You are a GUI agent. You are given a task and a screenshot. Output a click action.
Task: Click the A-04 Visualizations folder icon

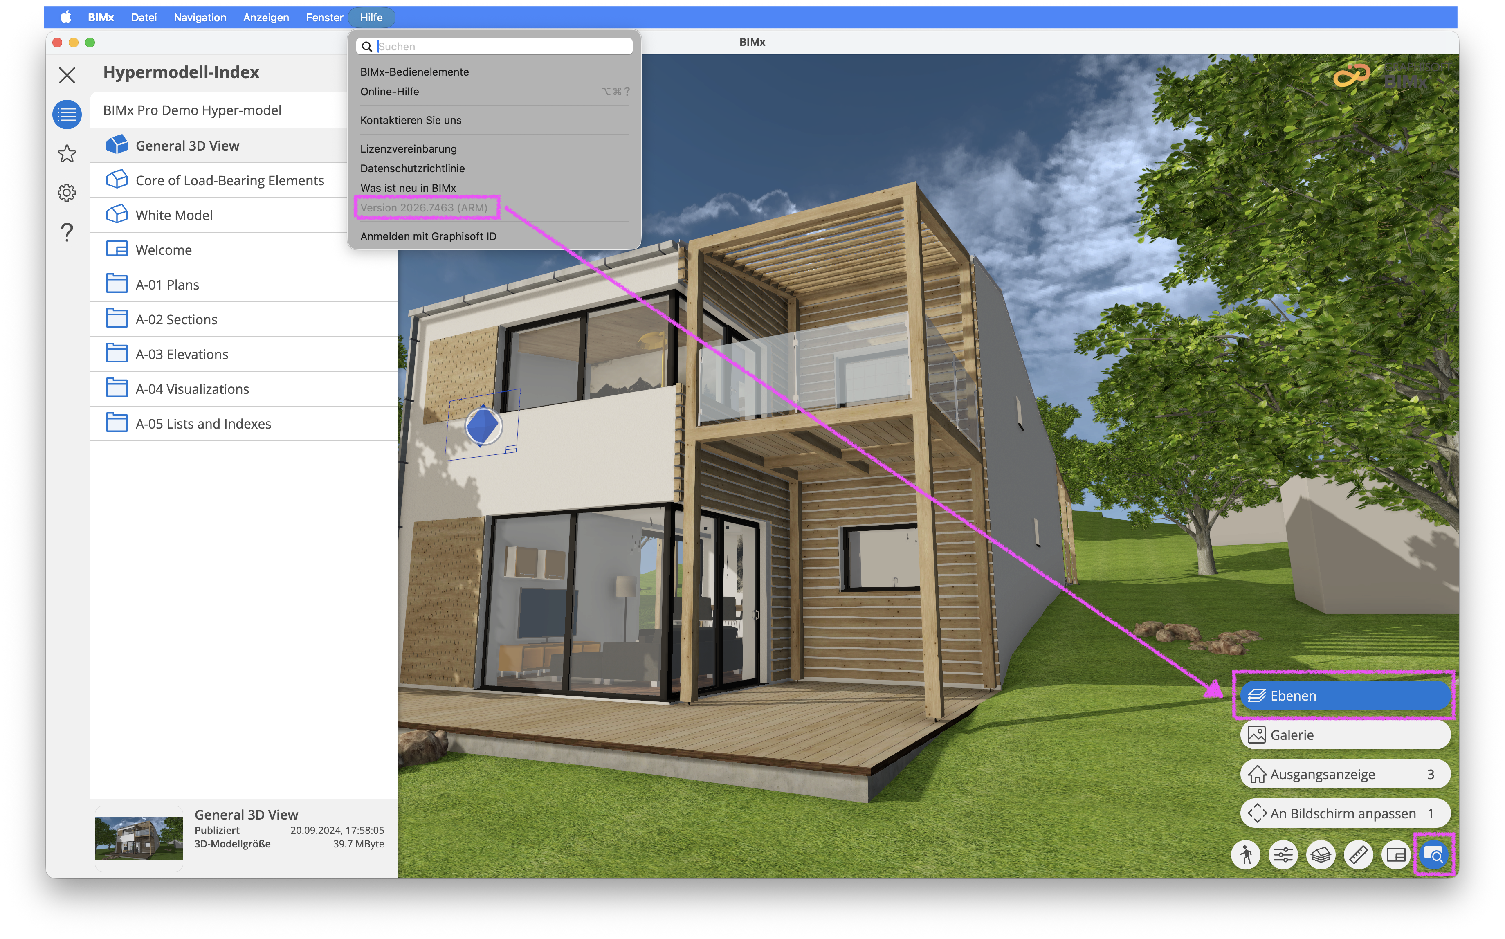(x=117, y=388)
